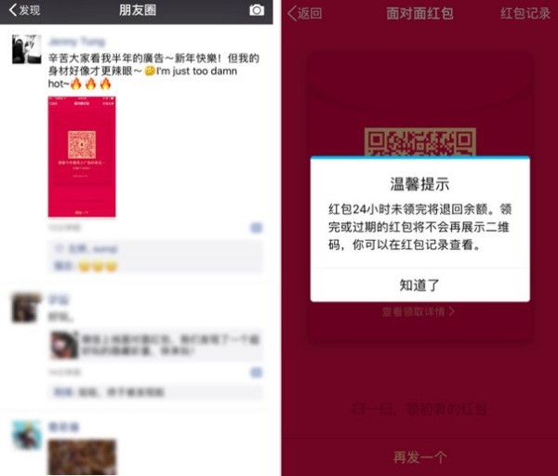Open the 红包记录 page

[x=525, y=14]
